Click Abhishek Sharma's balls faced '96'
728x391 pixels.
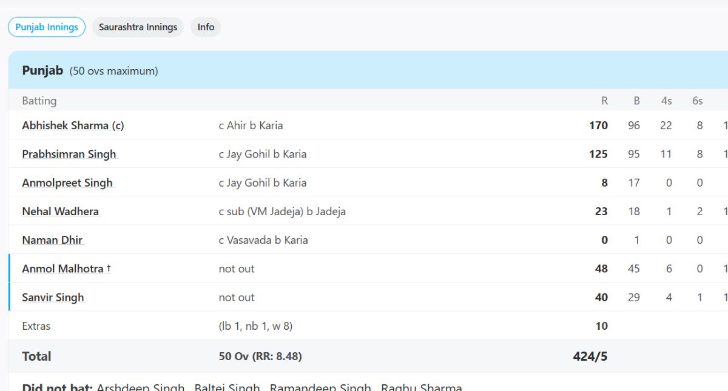[634, 125]
